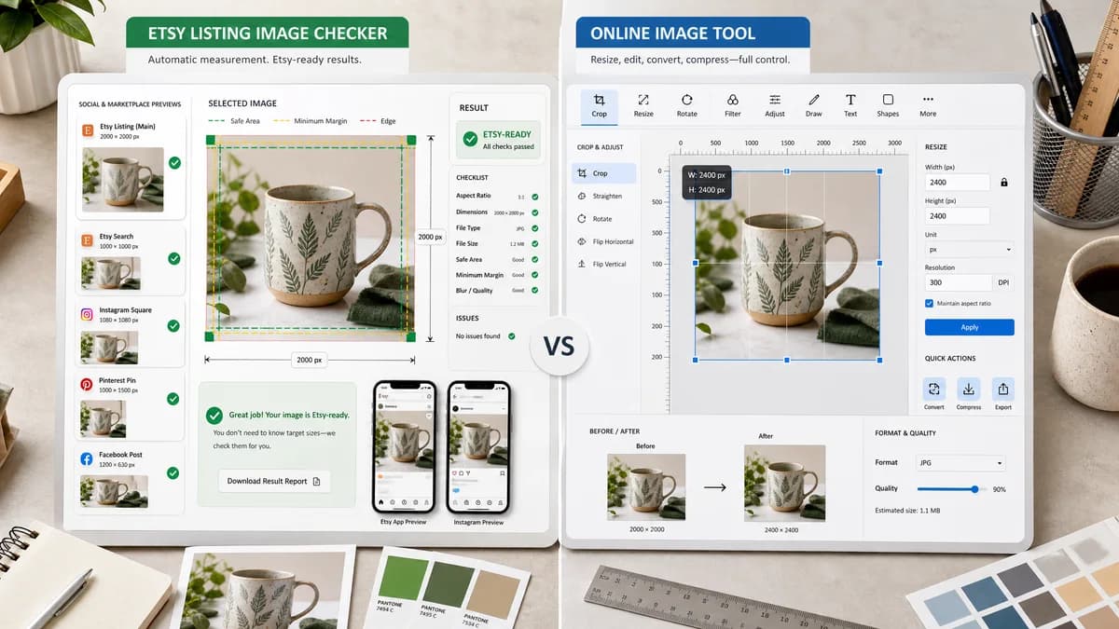1119x629 pixels.
Task: Click the aspect ratio lock icon
Action: coord(1004,183)
